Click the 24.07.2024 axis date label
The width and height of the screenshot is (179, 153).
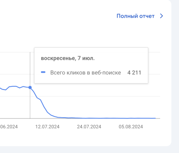tap(89, 126)
